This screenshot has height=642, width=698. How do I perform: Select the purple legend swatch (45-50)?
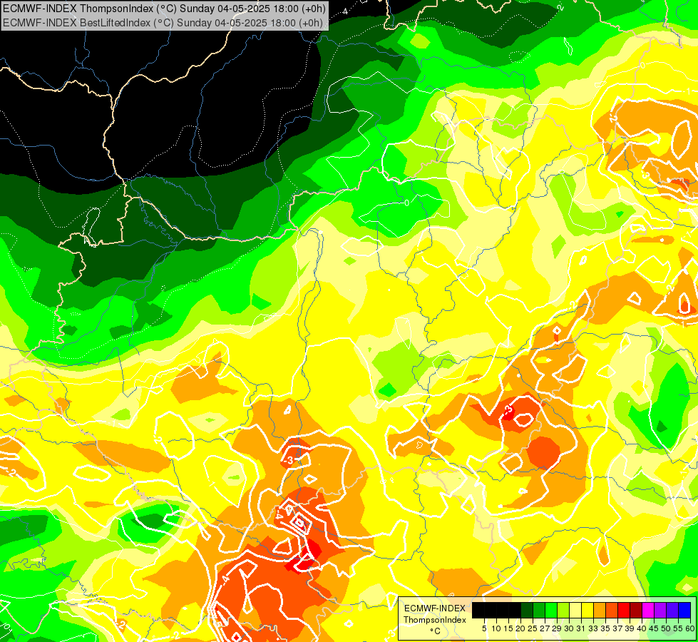[660, 610]
